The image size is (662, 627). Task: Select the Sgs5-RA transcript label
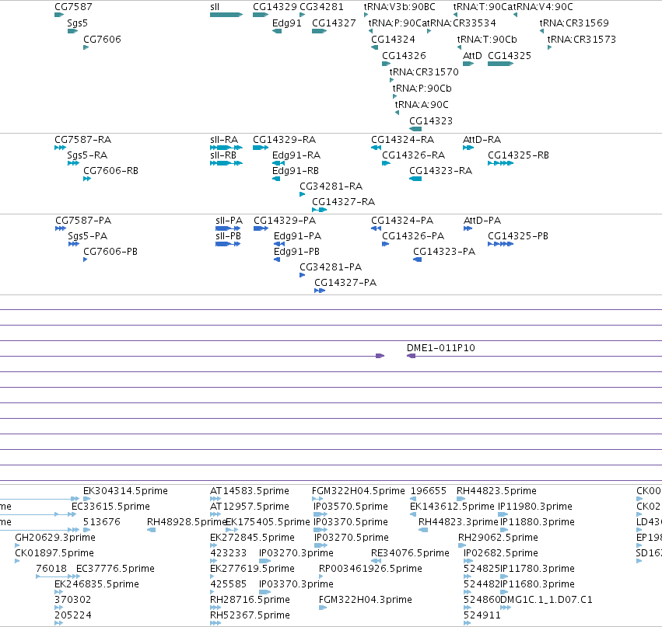tap(87, 155)
